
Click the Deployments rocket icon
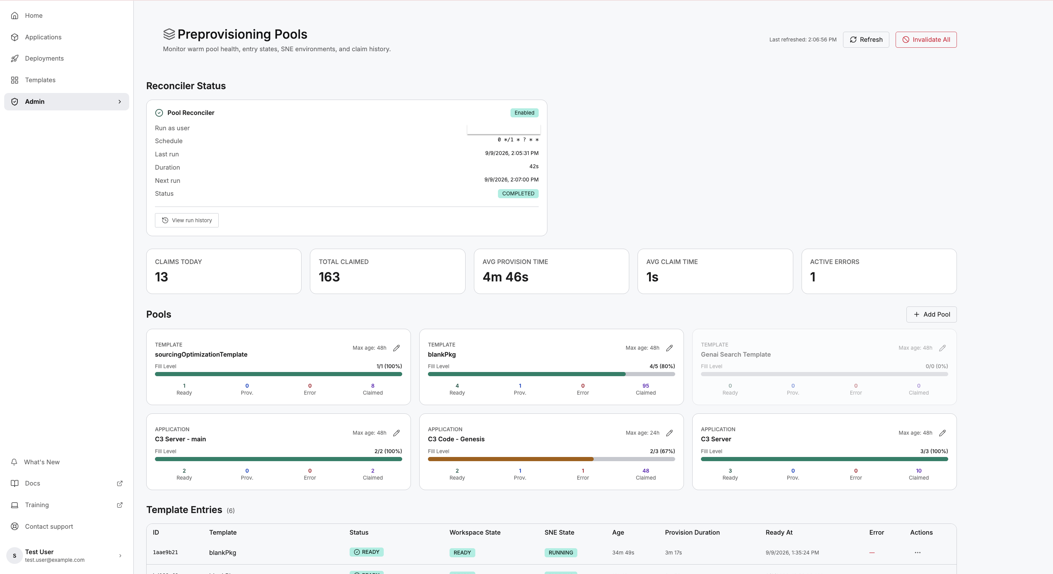(x=15, y=59)
